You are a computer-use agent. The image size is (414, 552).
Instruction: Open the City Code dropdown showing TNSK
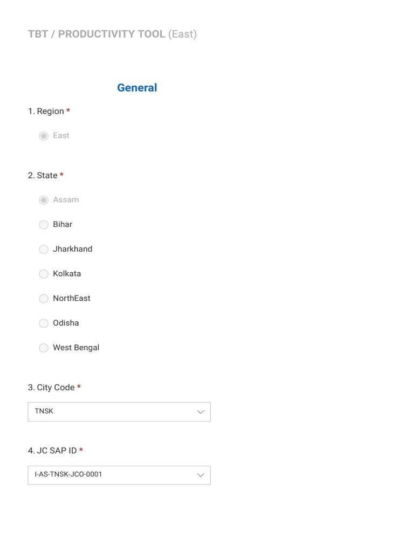[113, 411]
